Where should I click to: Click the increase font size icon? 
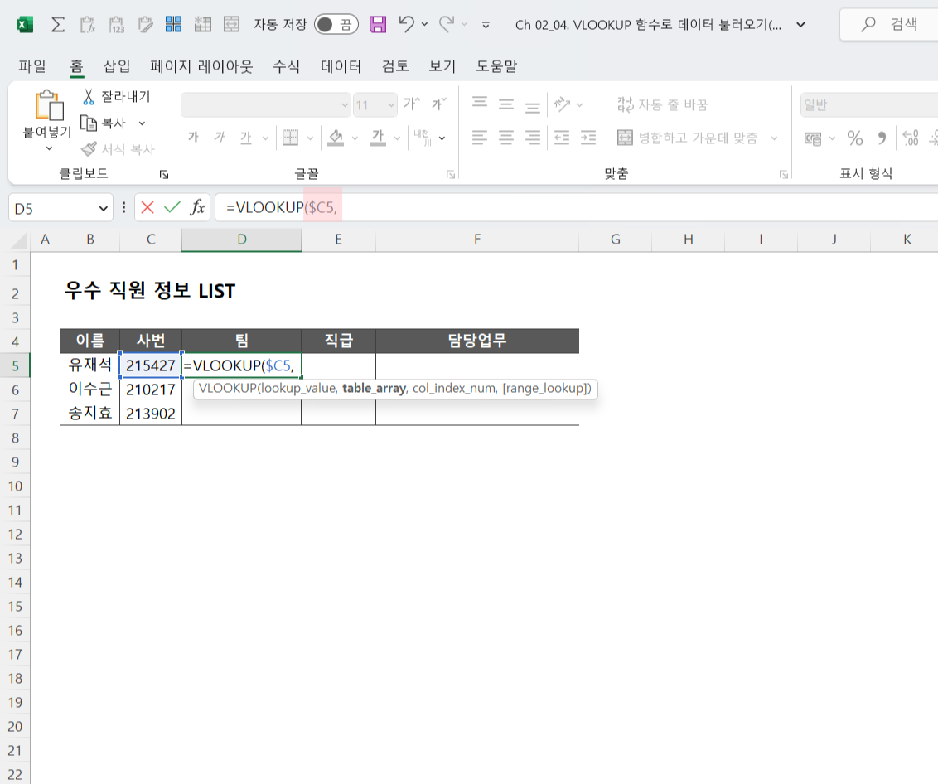(412, 104)
